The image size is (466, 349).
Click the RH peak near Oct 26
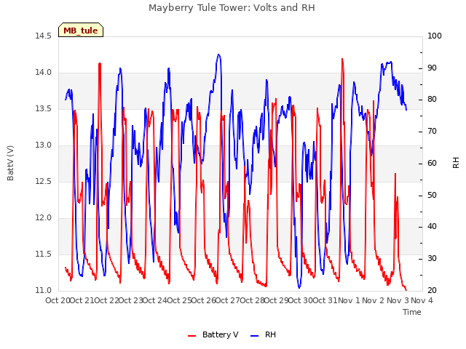click(x=218, y=55)
